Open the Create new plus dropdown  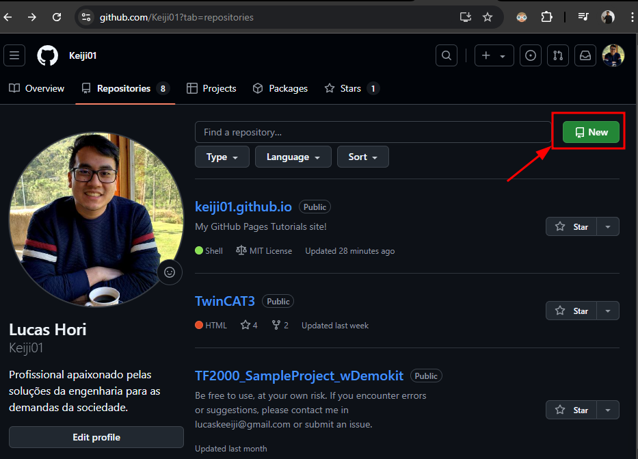(x=494, y=55)
